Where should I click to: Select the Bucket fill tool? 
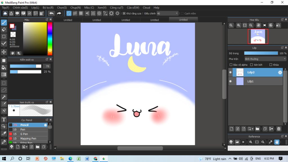4,67
